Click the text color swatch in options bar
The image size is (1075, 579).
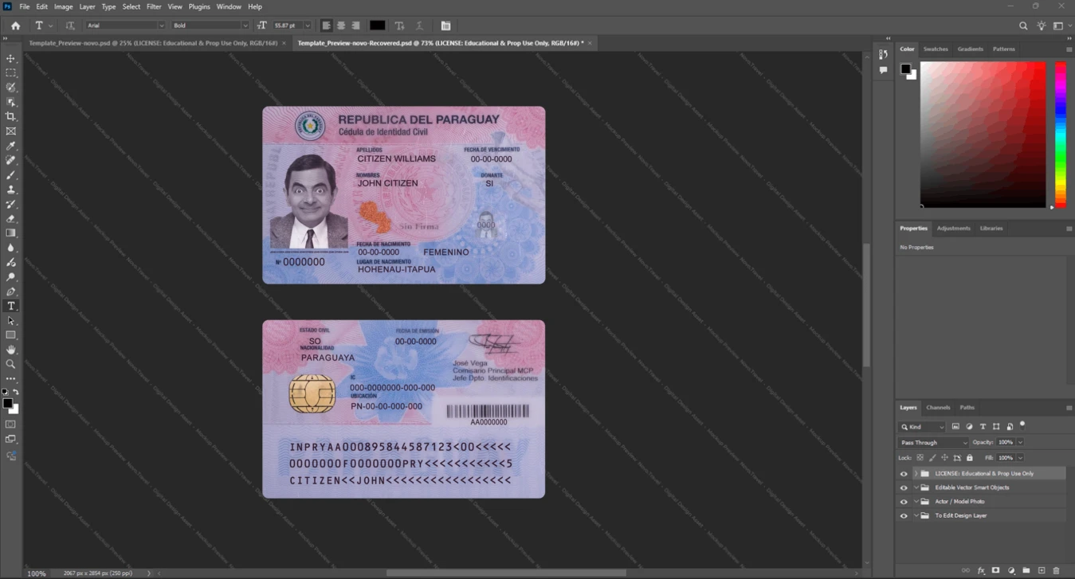coord(378,25)
